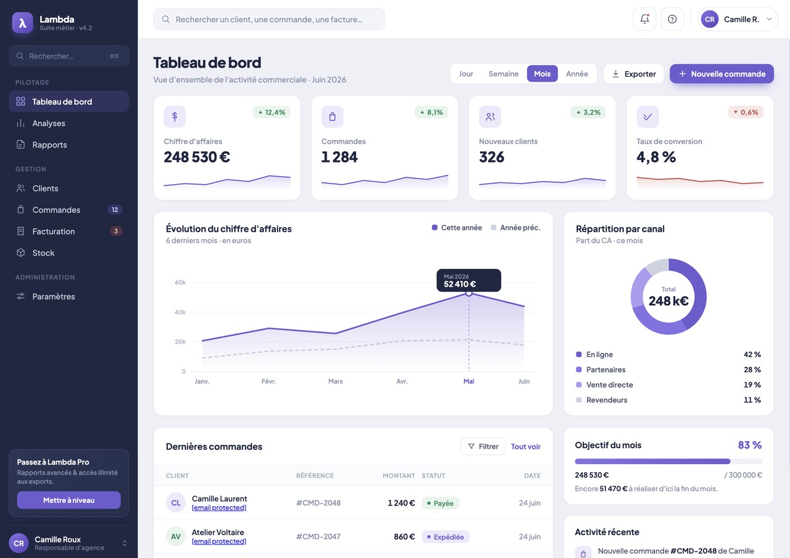This screenshot has height=558, width=790.
Task: Click the Vente directe legend row
Action: (668, 384)
